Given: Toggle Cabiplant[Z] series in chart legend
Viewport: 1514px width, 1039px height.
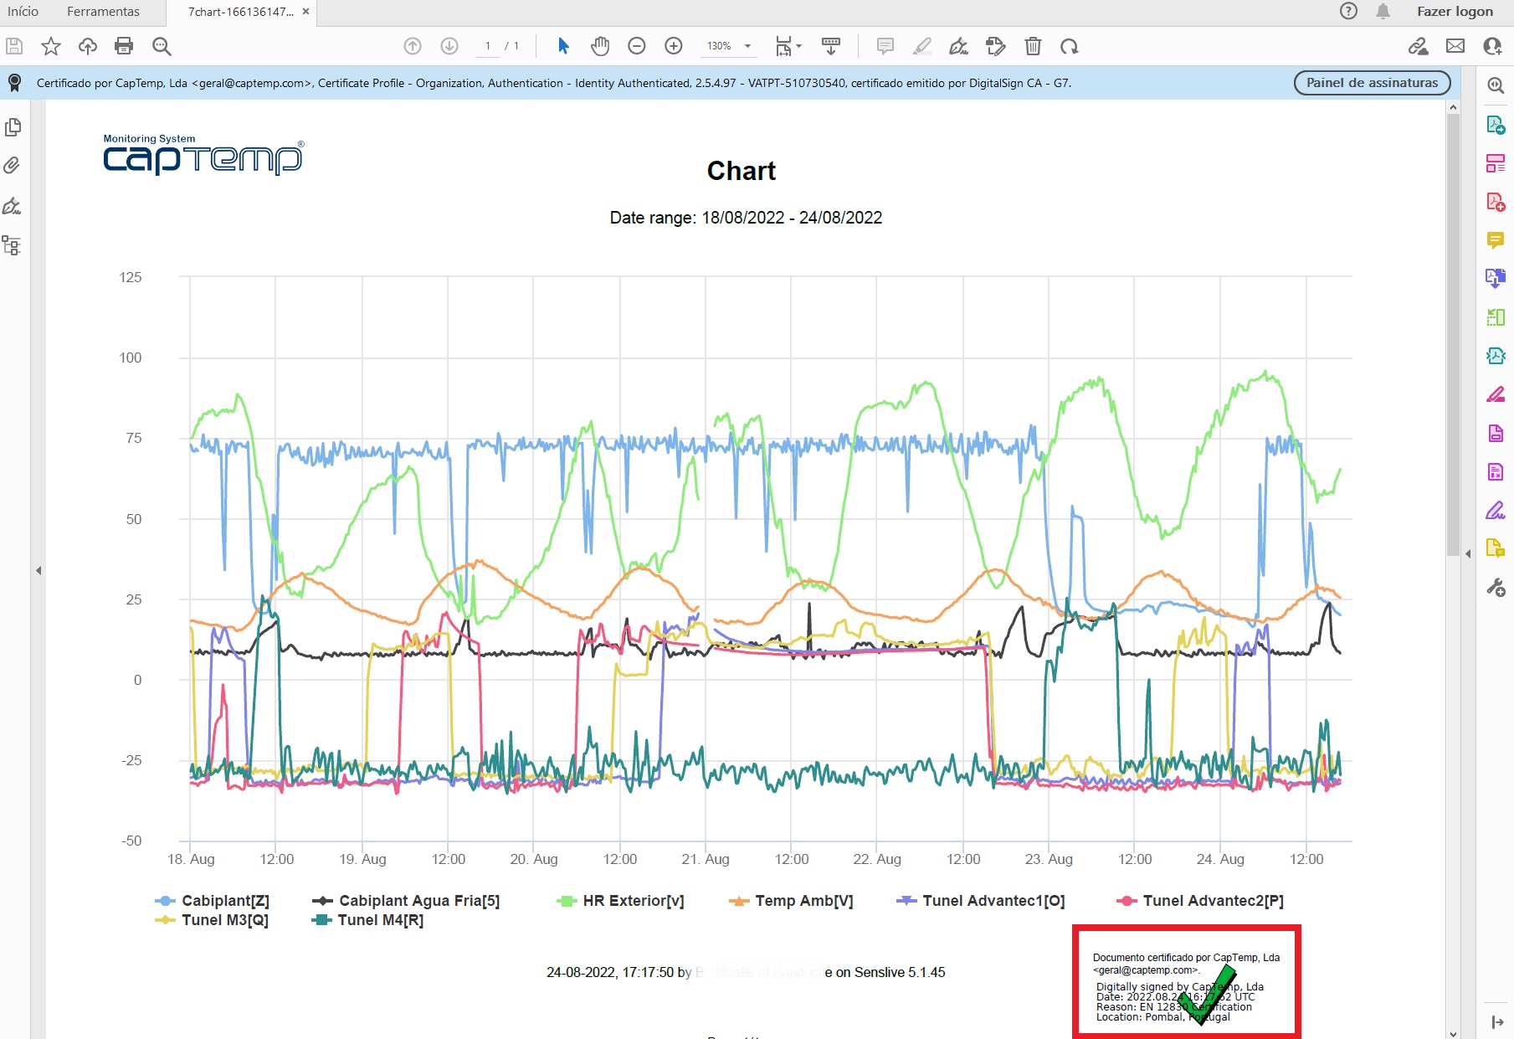Looking at the screenshot, I should pyautogui.click(x=213, y=901).
